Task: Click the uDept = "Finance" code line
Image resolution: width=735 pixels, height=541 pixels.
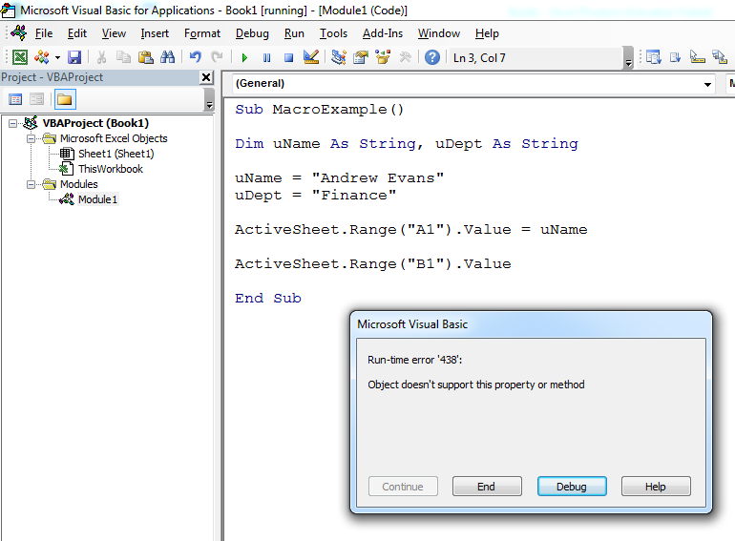Action: (x=315, y=196)
